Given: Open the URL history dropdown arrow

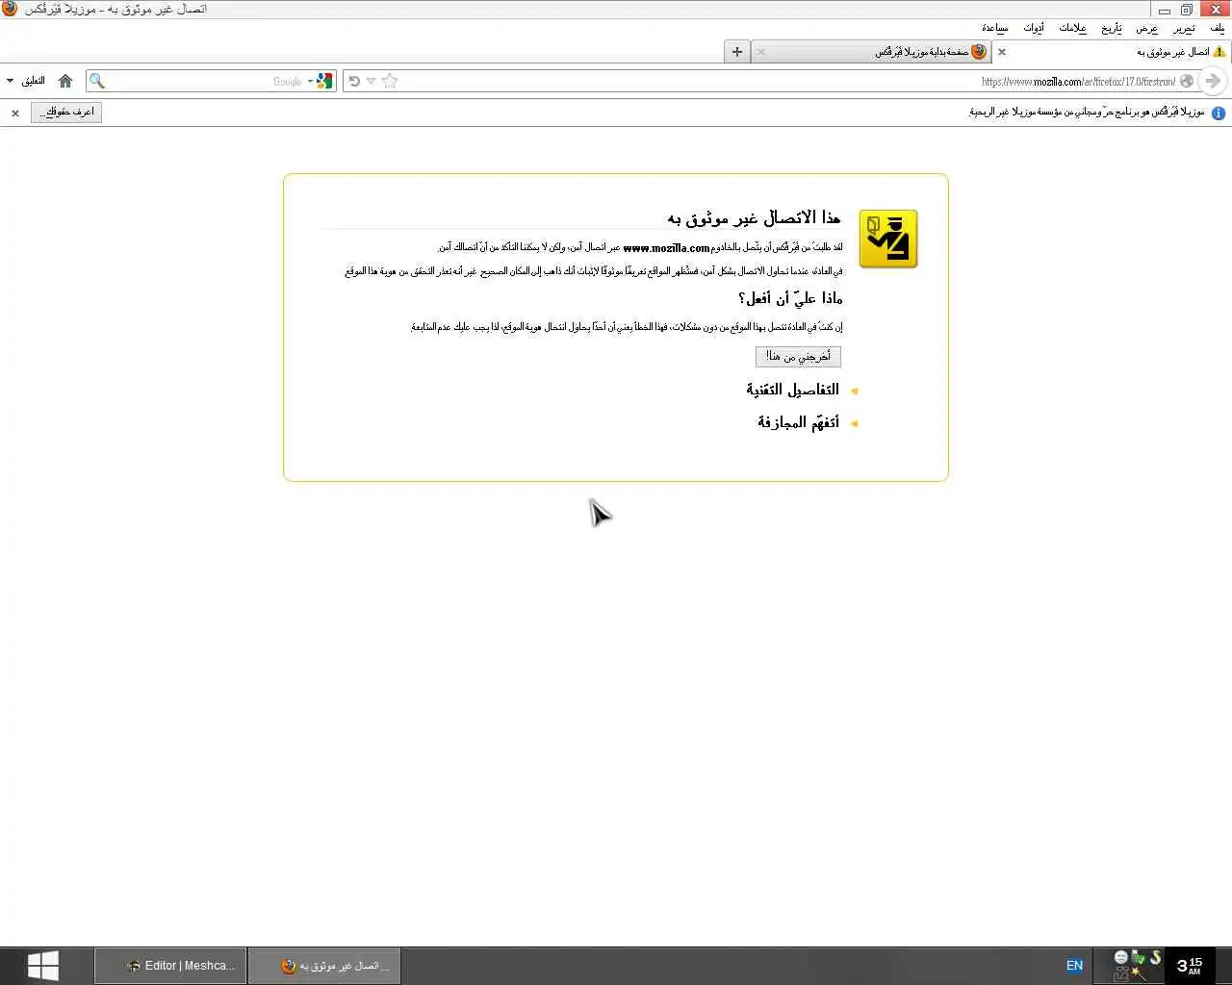Looking at the screenshot, I should [372, 81].
